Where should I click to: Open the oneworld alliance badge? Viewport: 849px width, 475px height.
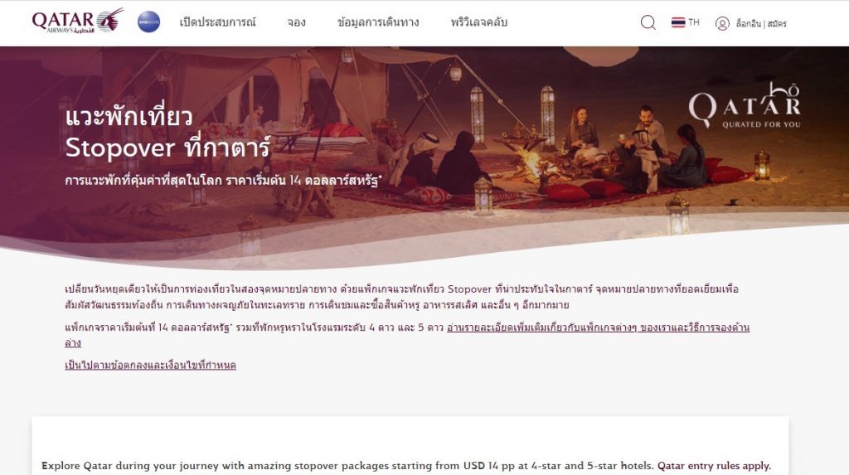148,22
